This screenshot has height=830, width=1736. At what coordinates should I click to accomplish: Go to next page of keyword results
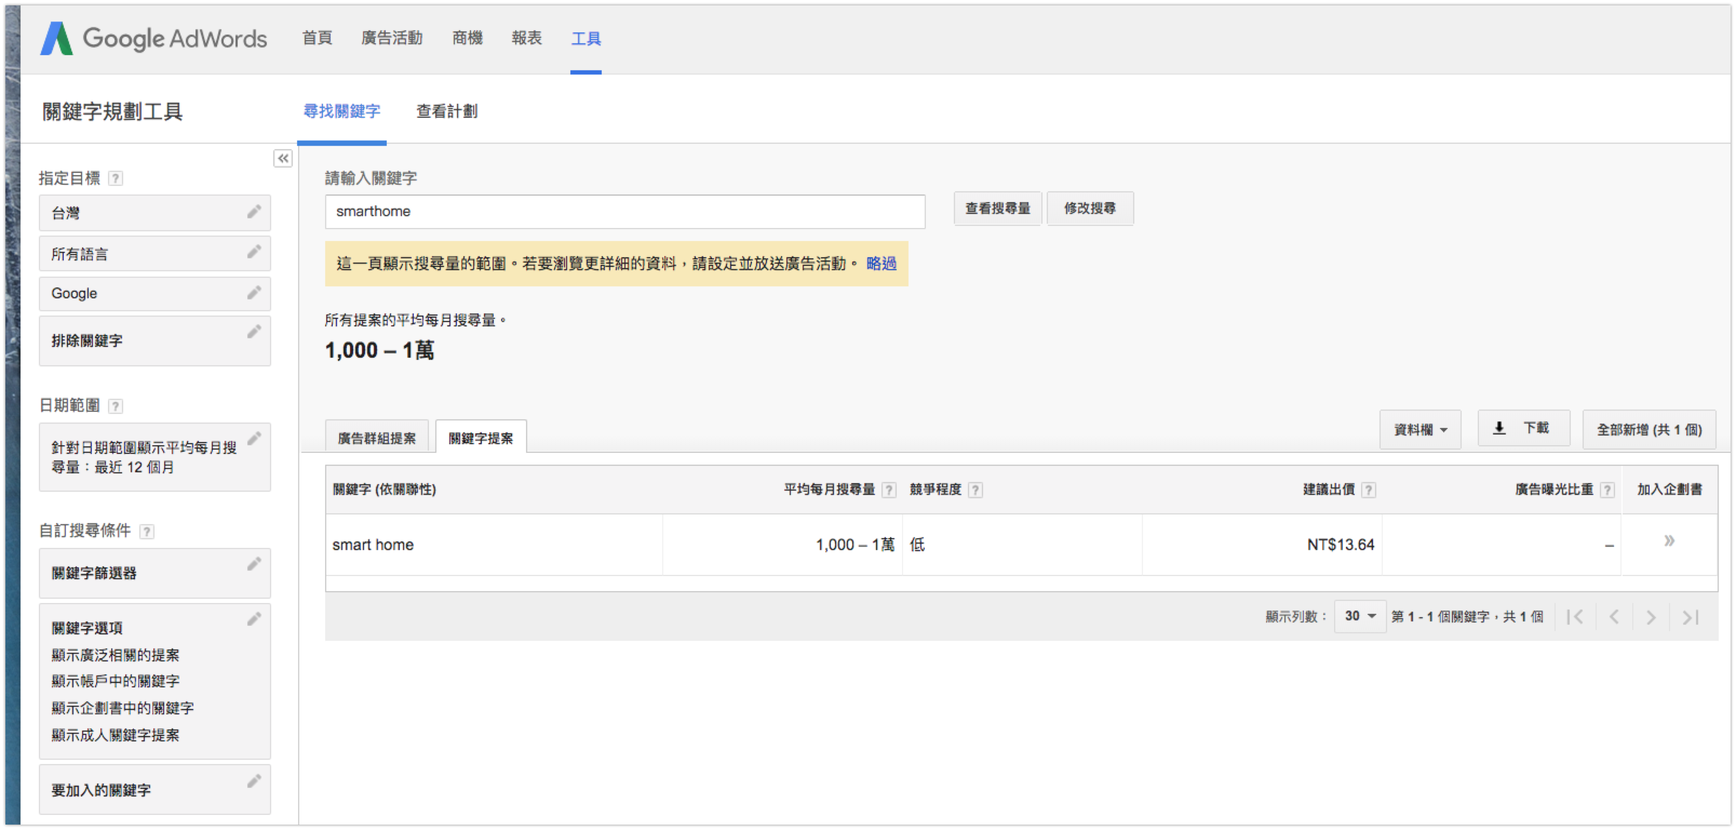pyautogui.click(x=1651, y=616)
